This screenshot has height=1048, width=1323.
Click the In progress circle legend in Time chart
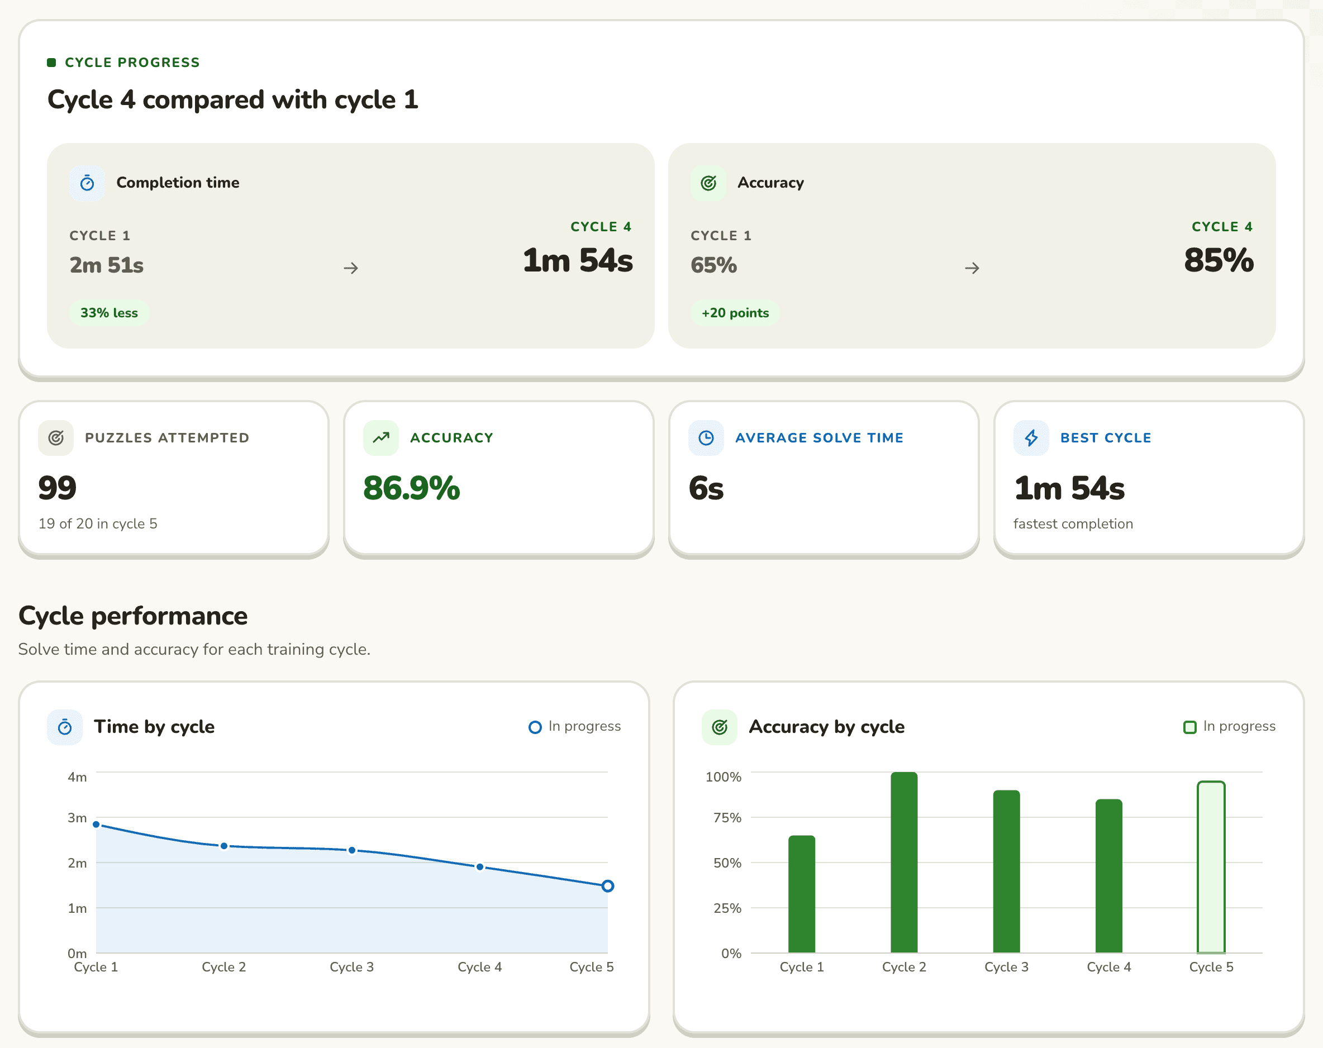click(x=574, y=726)
